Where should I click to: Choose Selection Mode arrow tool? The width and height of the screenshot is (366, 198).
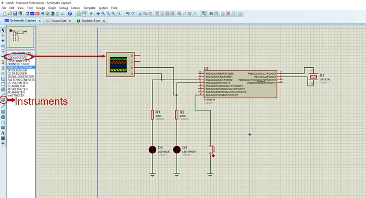click(x=3, y=30)
